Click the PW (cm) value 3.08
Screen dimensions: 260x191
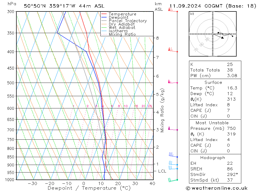(232, 76)
